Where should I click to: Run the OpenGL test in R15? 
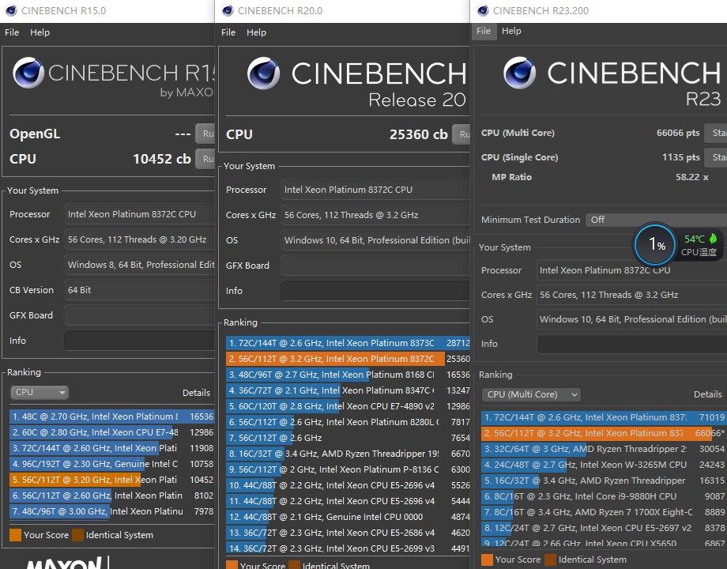point(205,134)
